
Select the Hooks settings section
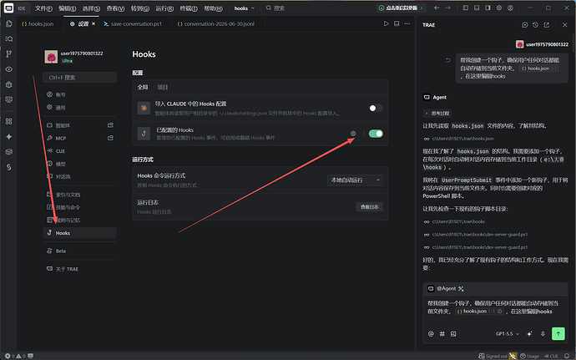click(x=79, y=233)
